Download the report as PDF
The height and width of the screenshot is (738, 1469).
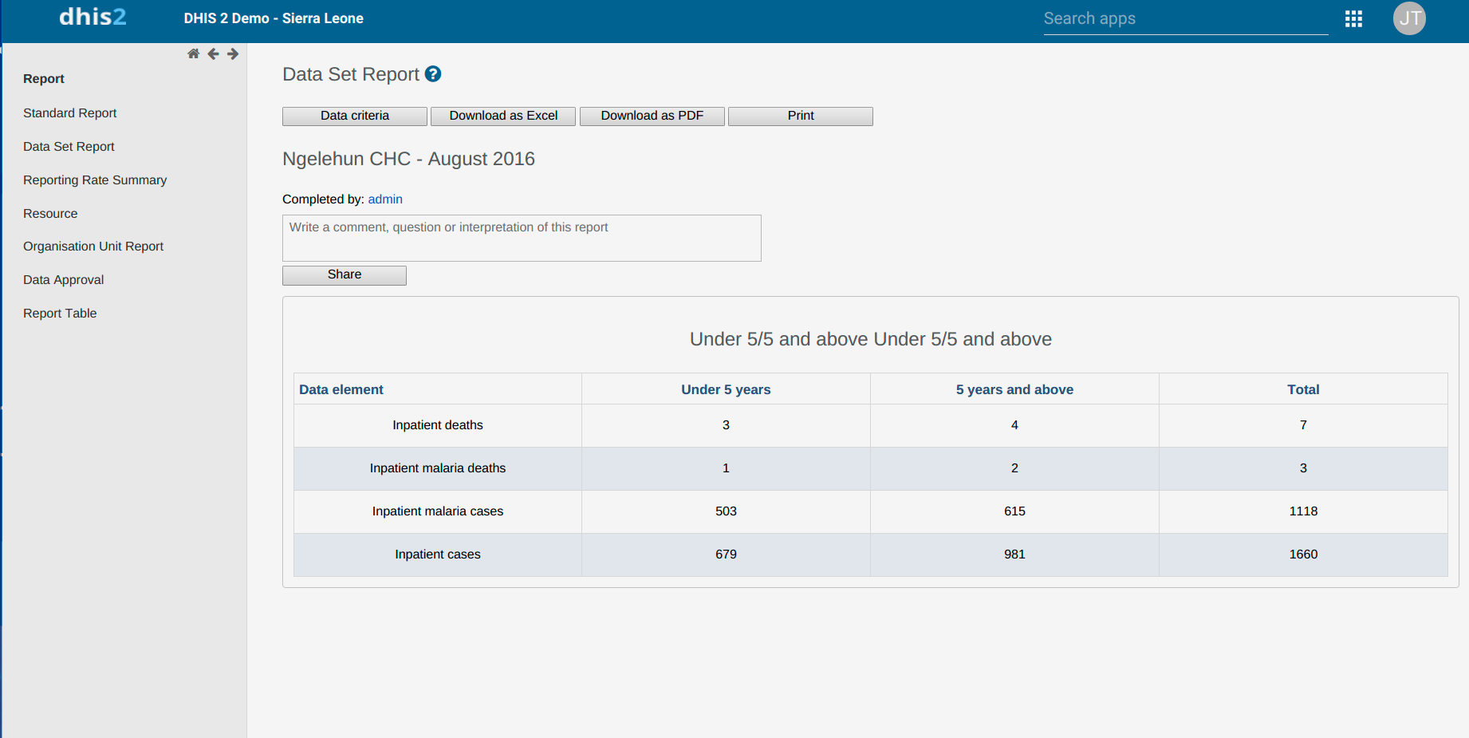pyautogui.click(x=652, y=116)
